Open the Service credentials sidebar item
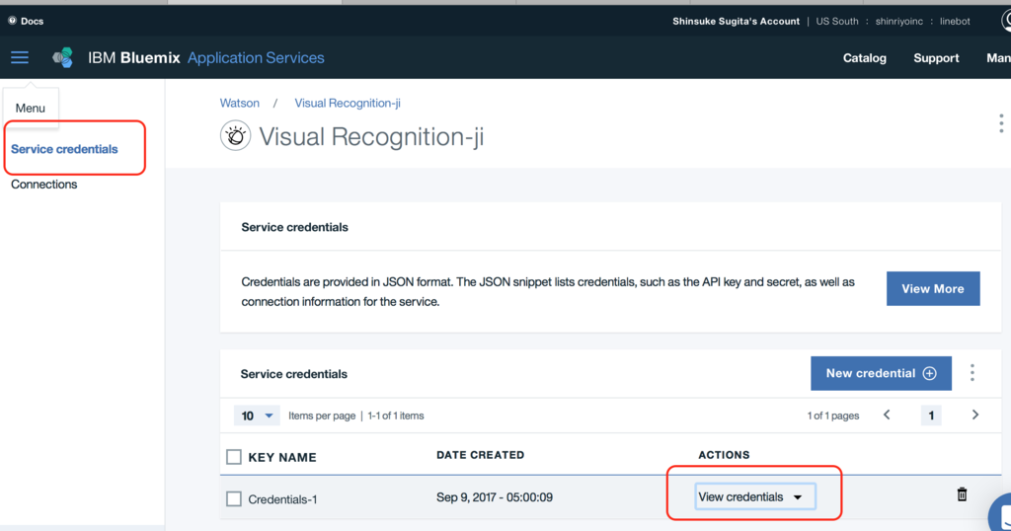The image size is (1011, 531). tap(64, 149)
